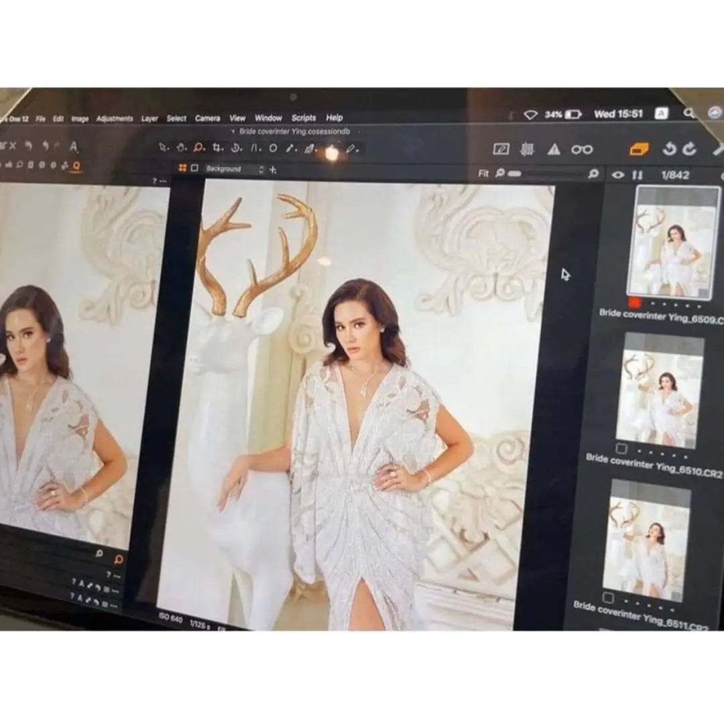Click the orange Copy Adjustments icon
This screenshot has width=724, height=714.
click(639, 149)
